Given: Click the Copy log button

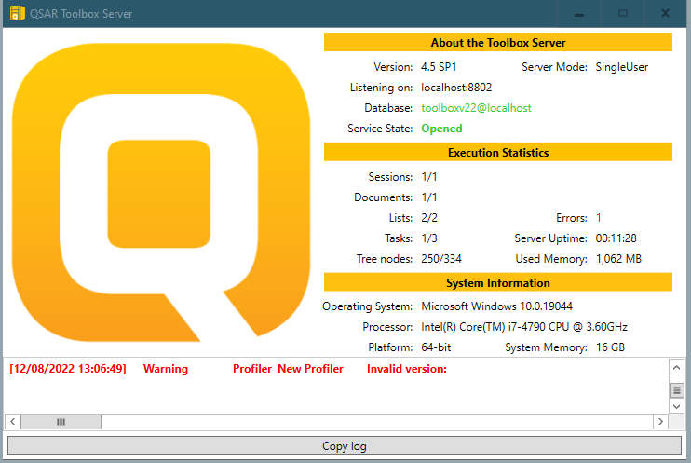Looking at the screenshot, I should point(345,446).
